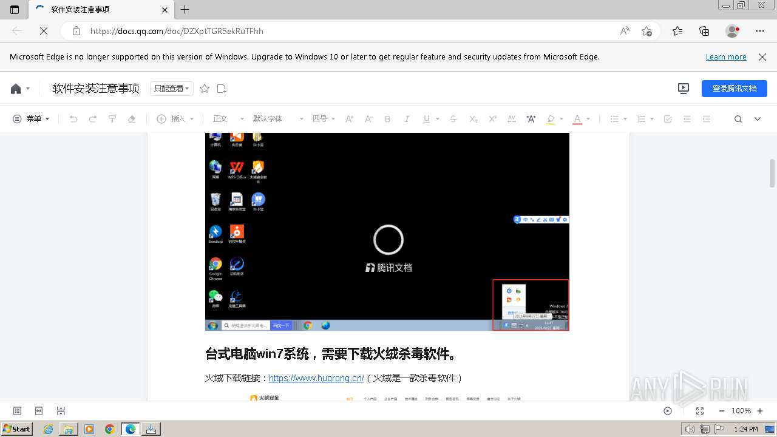This screenshot has height=437, width=777.
Task: Apply red font color
Action: (x=577, y=119)
